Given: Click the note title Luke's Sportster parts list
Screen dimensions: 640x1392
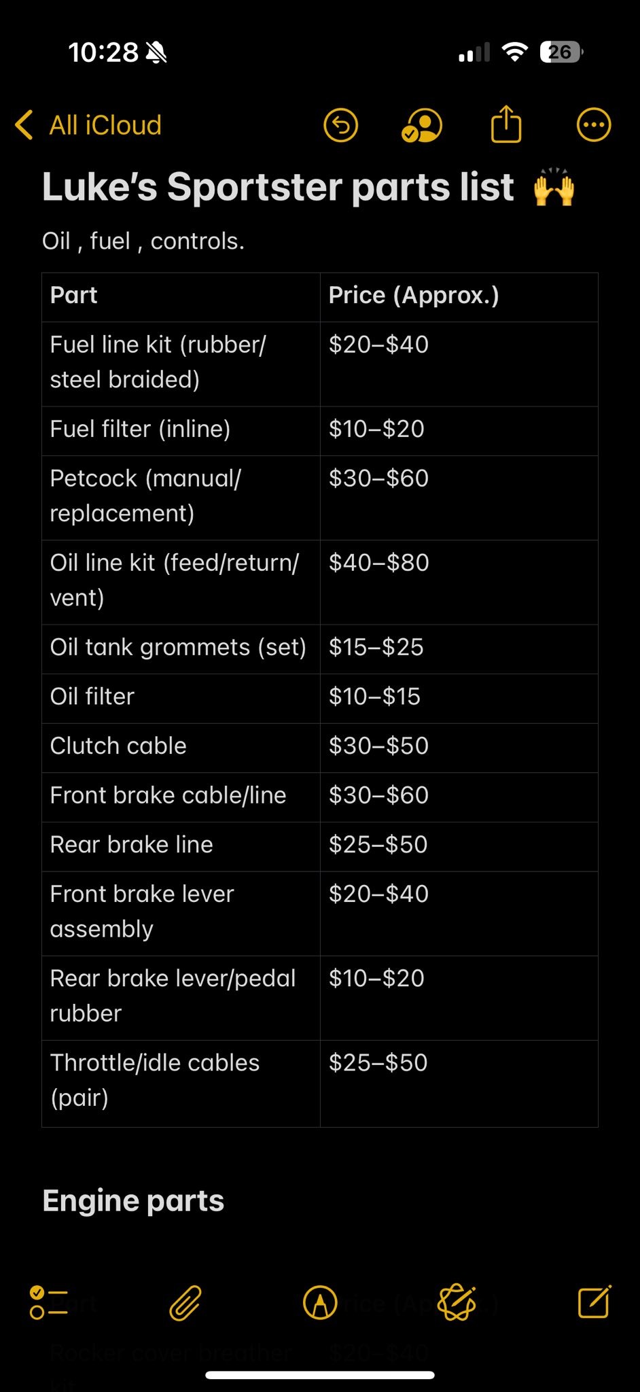Looking at the screenshot, I should tap(278, 187).
